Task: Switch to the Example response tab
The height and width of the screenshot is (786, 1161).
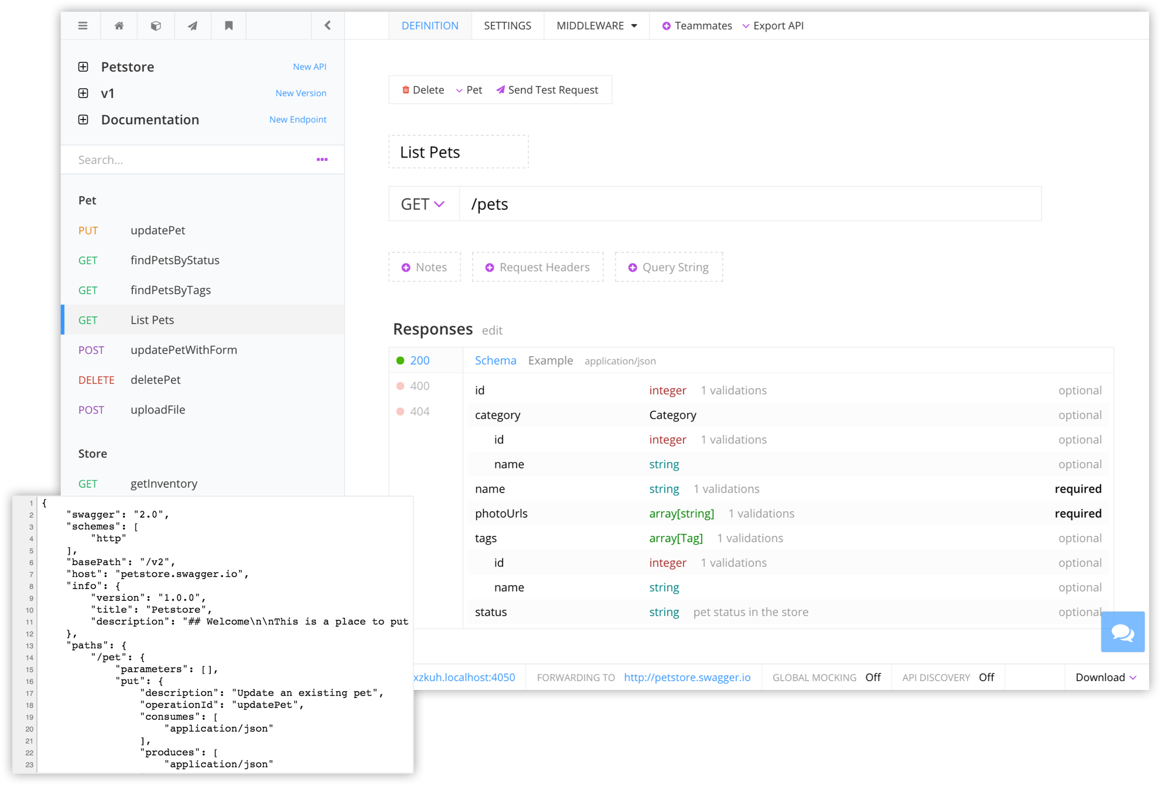Action: tap(550, 361)
